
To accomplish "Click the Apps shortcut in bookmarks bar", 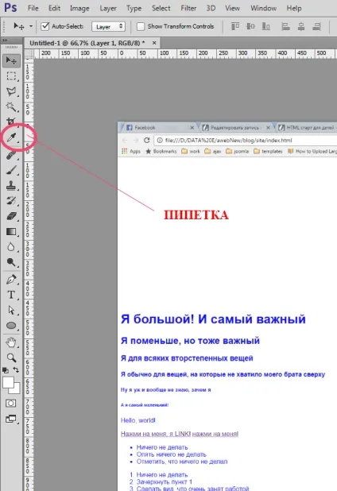I will [x=131, y=151].
